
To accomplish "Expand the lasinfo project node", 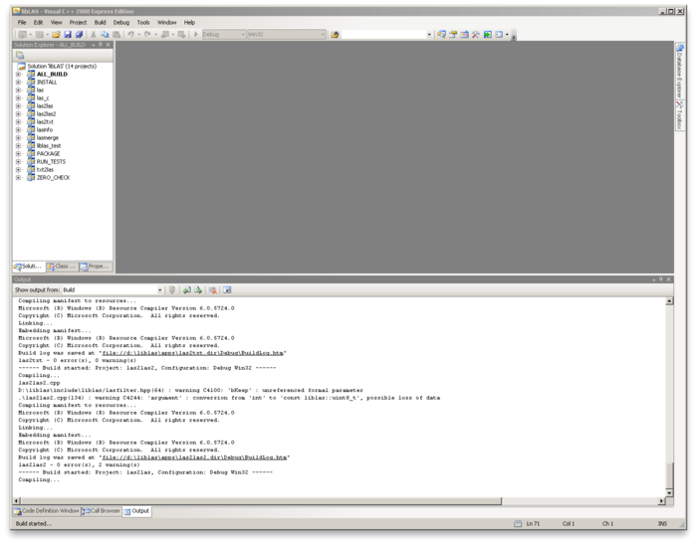I will (x=18, y=130).
